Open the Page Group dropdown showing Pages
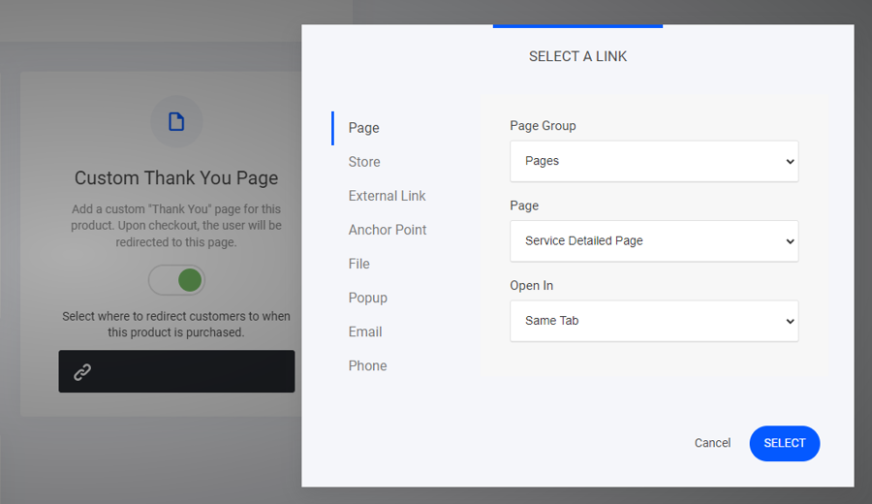This screenshot has height=504, width=872. (654, 161)
